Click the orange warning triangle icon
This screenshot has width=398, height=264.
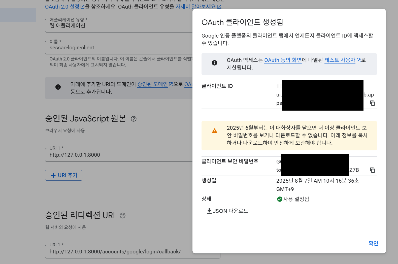[x=214, y=131]
